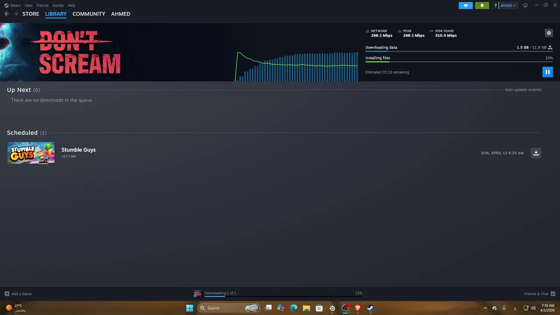Image resolution: width=560 pixels, height=315 pixels.
Task: Open the View menu
Action: coord(28,6)
